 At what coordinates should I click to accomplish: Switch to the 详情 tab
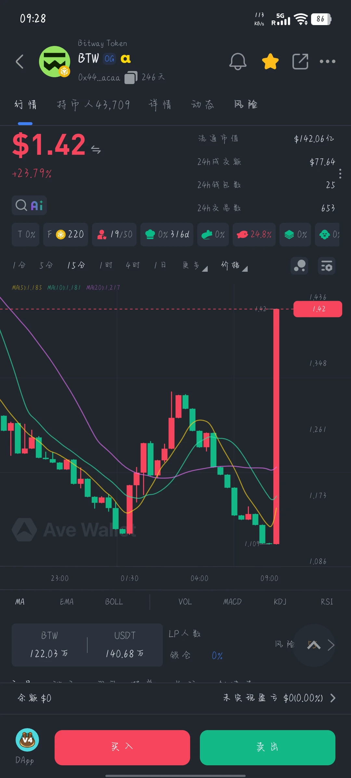point(160,105)
